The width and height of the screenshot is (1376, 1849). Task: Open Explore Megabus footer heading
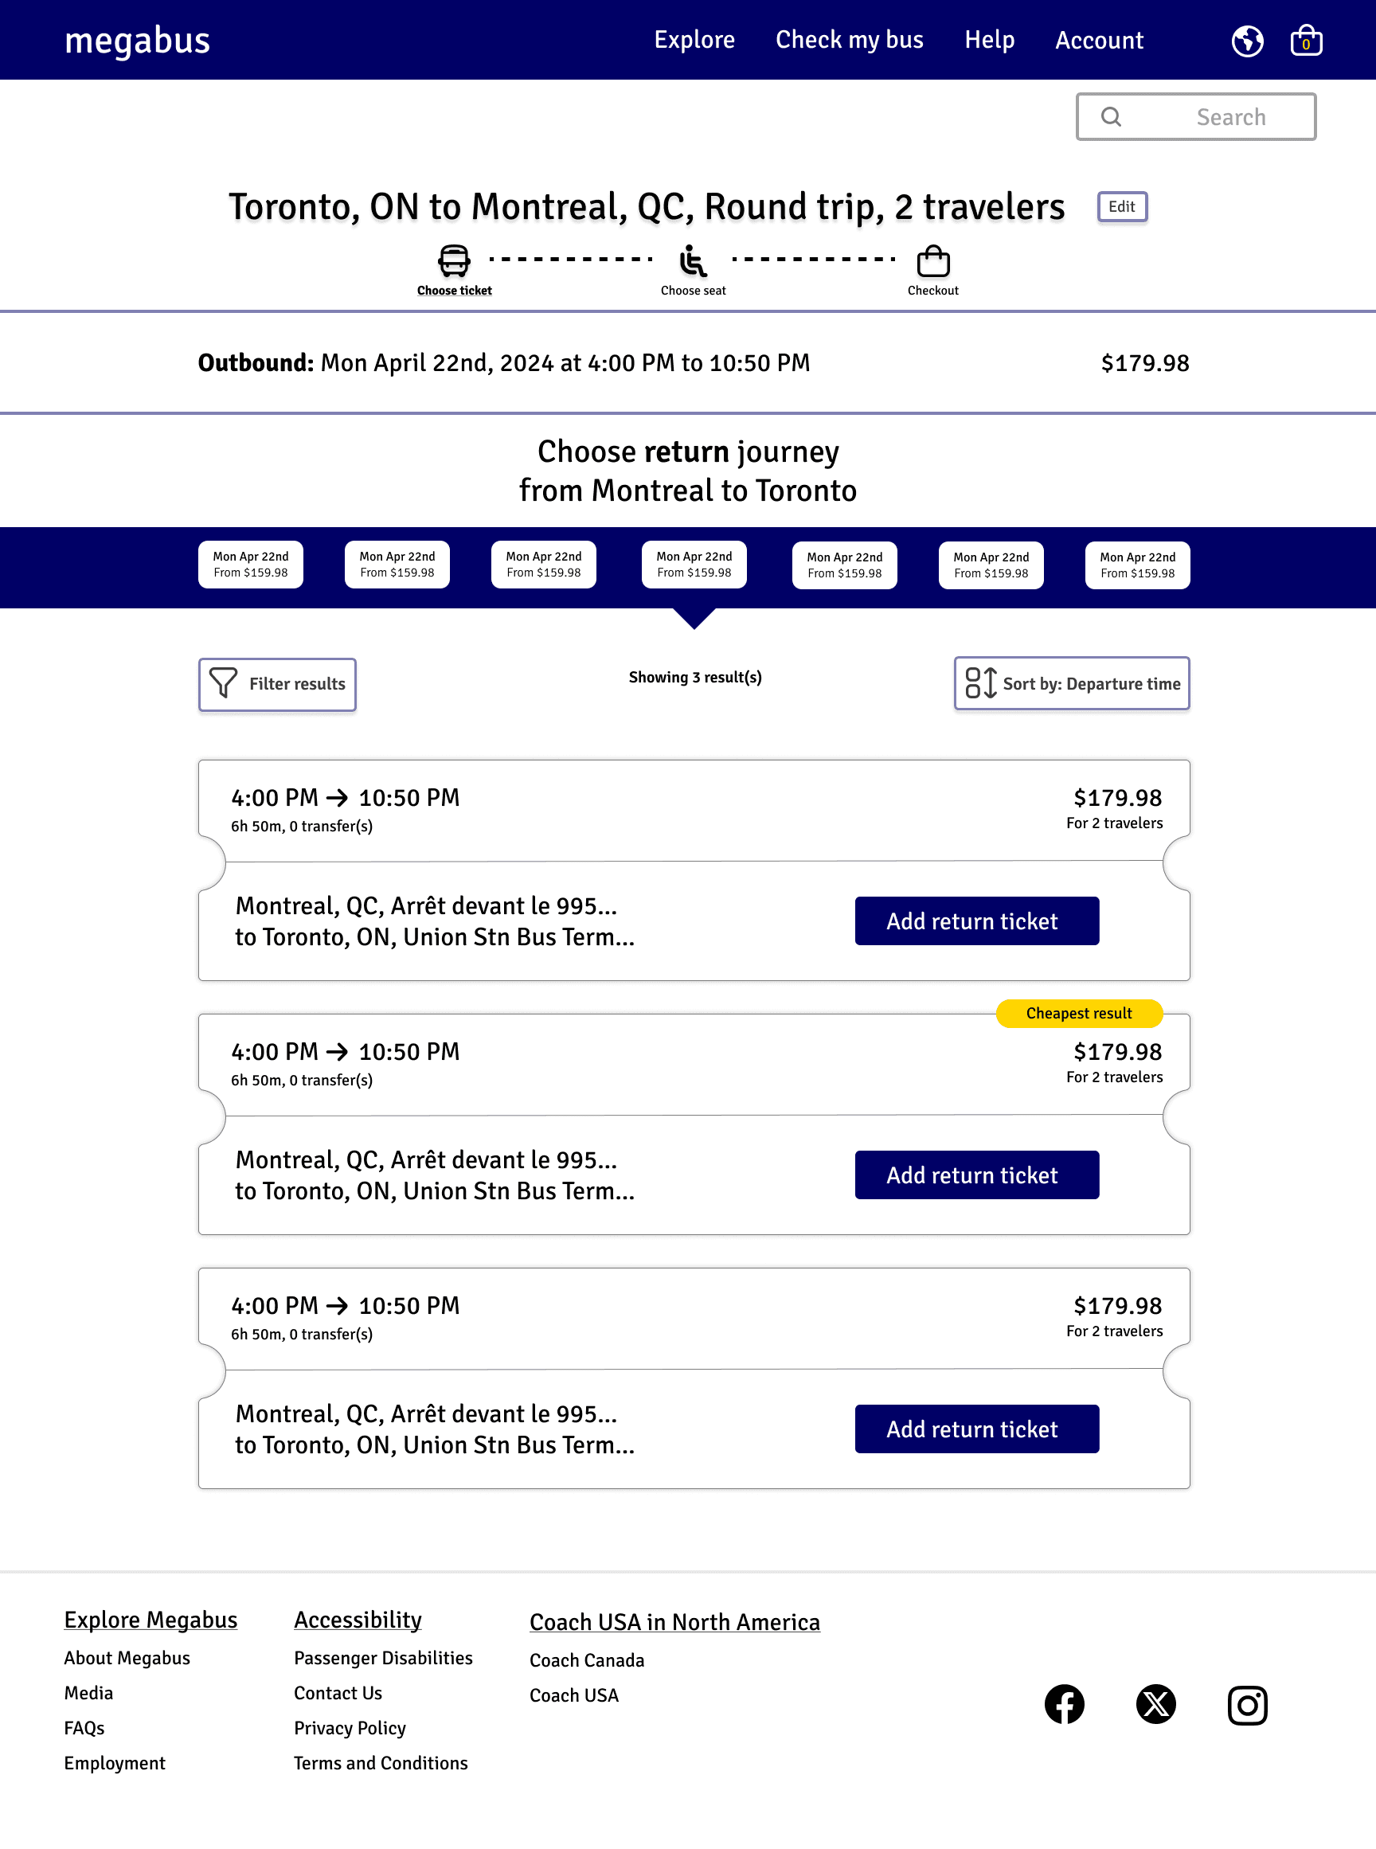pyautogui.click(x=150, y=1620)
